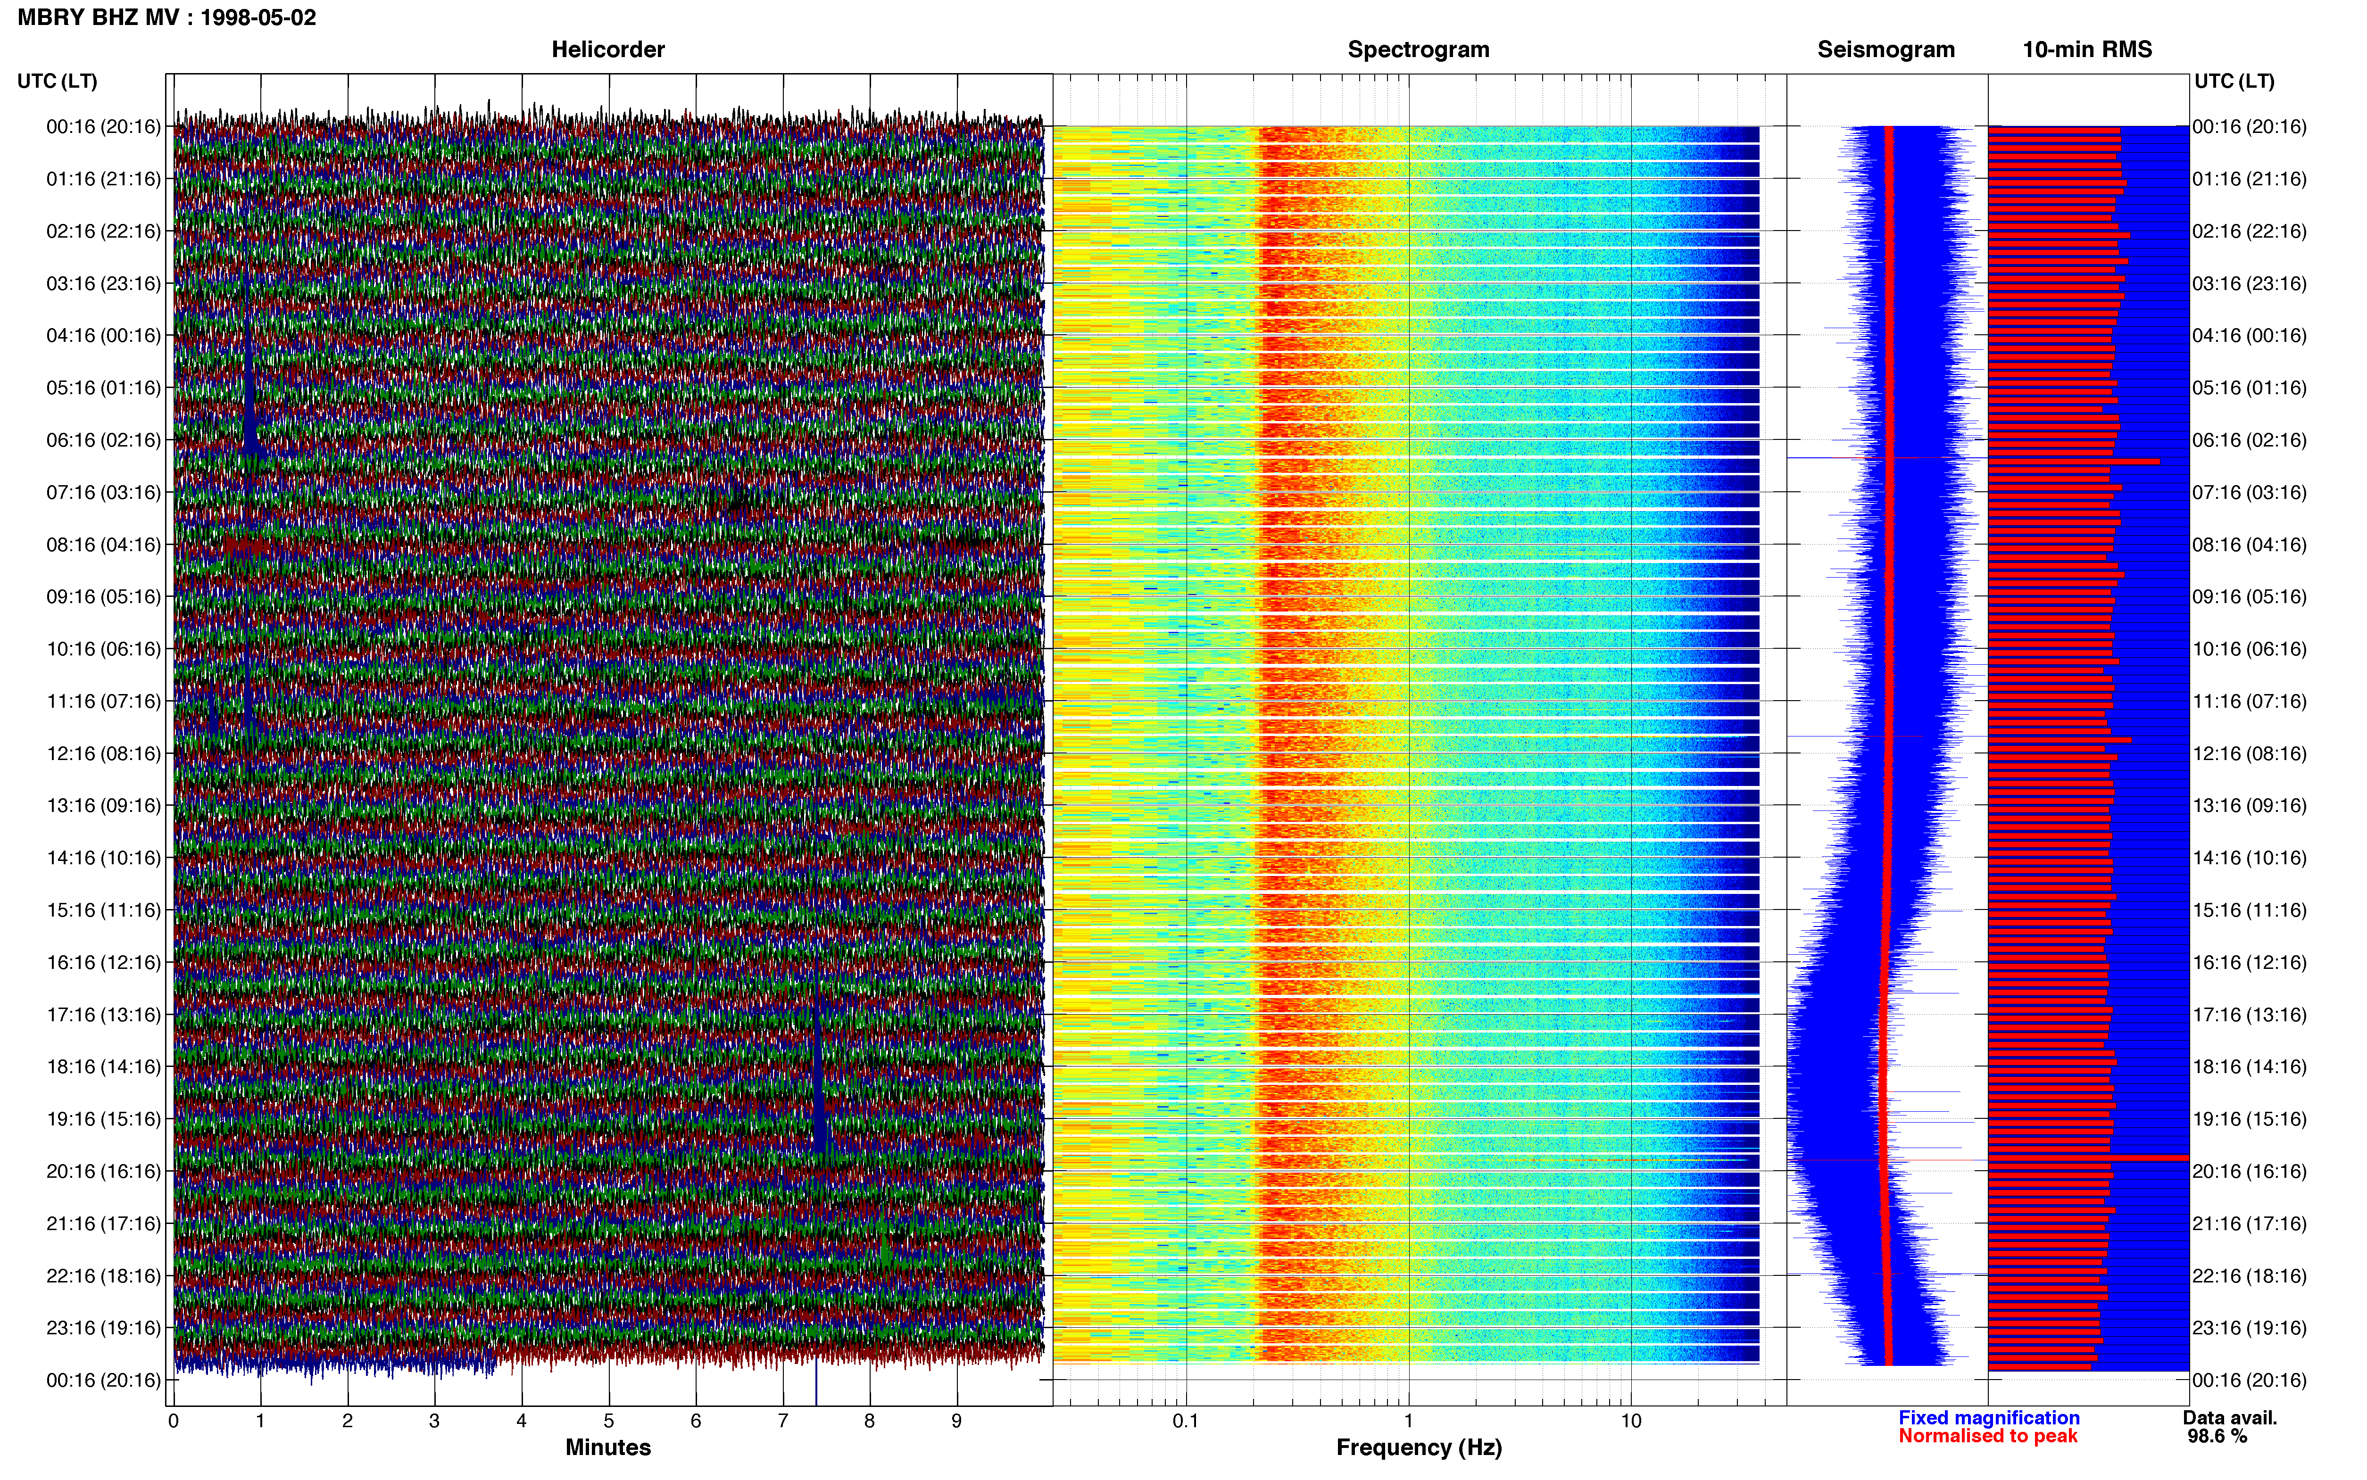The width and height of the screenshot is (2367, 1480).
Task: Click the left 'UTC (LT)' axis label
Action: click(58, 81)
